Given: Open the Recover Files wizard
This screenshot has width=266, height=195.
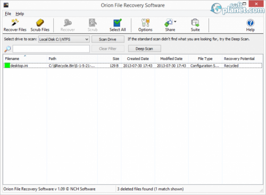Looking at the screenshot, I should click(x=15, y=25).
